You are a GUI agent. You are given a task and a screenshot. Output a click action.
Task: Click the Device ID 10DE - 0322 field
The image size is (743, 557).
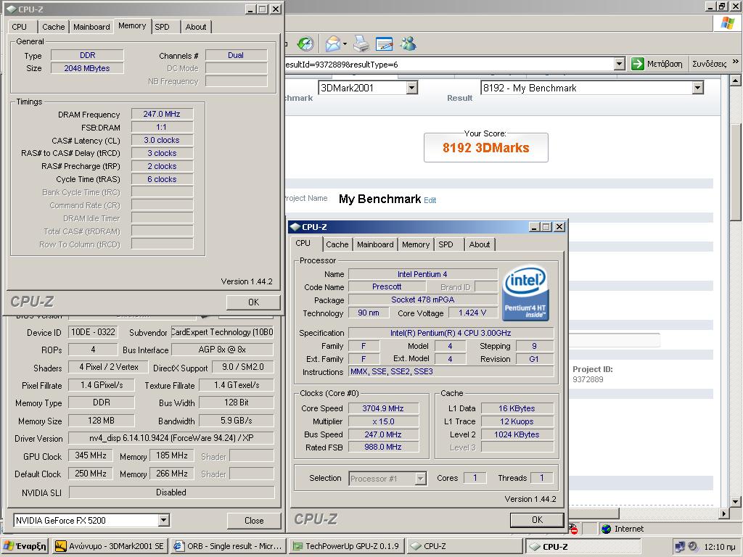tap(93, 332)
